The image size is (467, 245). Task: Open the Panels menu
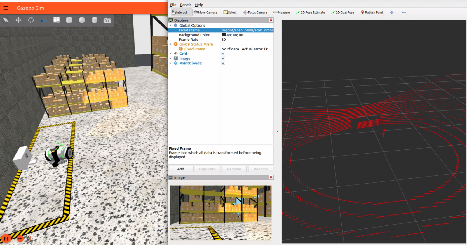tap(186, 5)
